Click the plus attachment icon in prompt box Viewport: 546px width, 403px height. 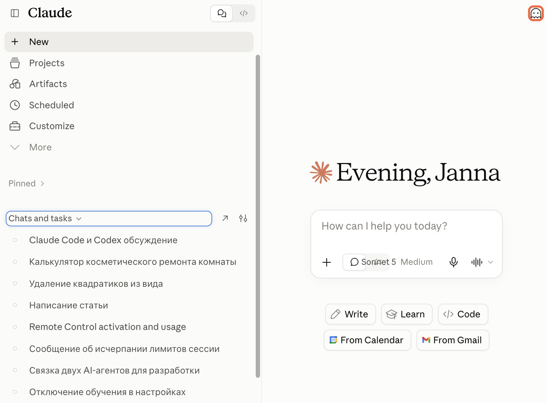[x=327, y=262]
